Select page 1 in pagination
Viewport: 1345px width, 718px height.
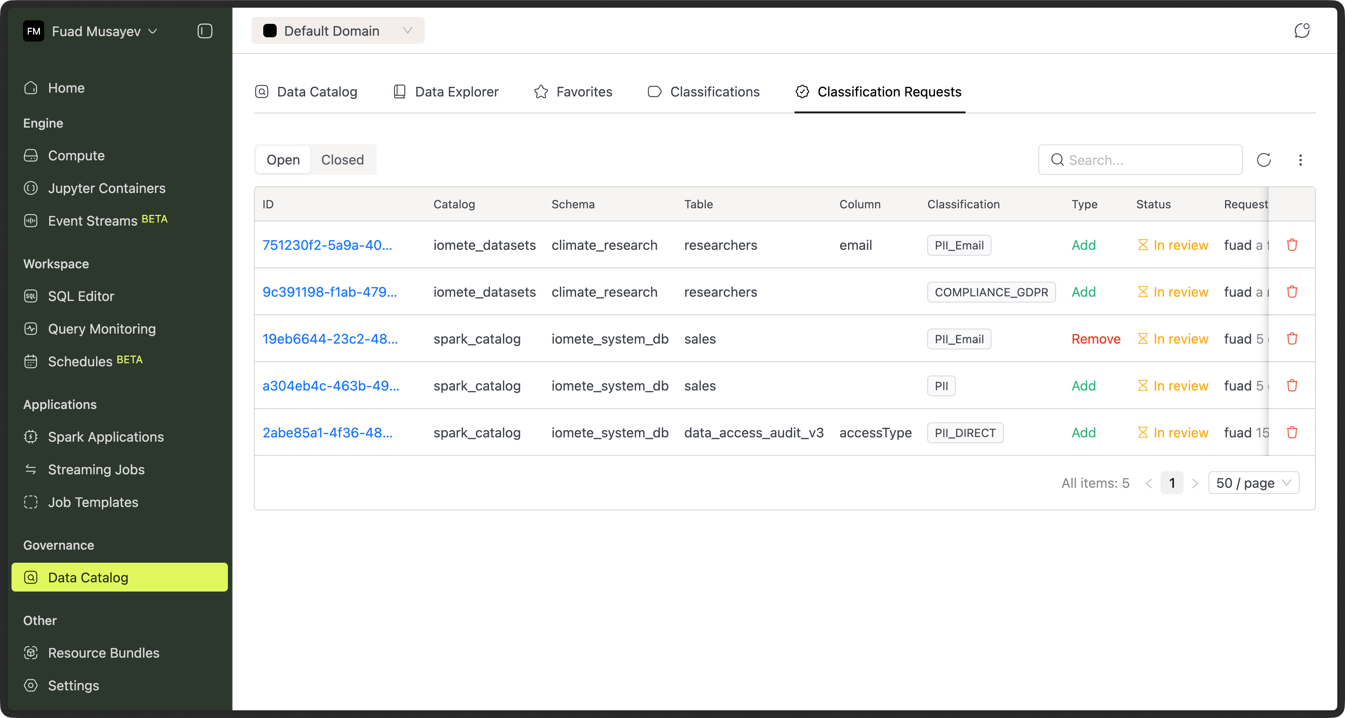(1172, 483)
